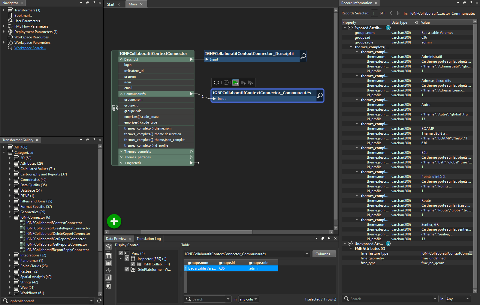
Task: Select IGNFCollaboratifGetReportsConnector in the gallery
Action: 57,244
